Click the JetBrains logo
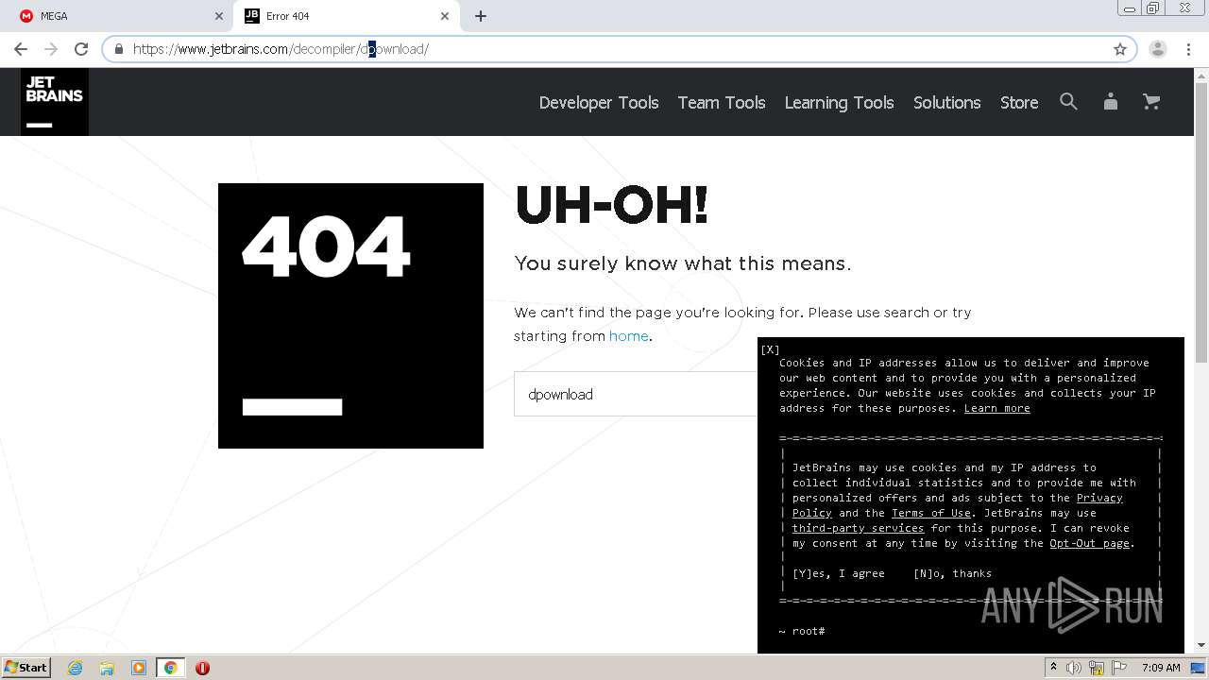The image size is (1209, 680). [55, 102]
